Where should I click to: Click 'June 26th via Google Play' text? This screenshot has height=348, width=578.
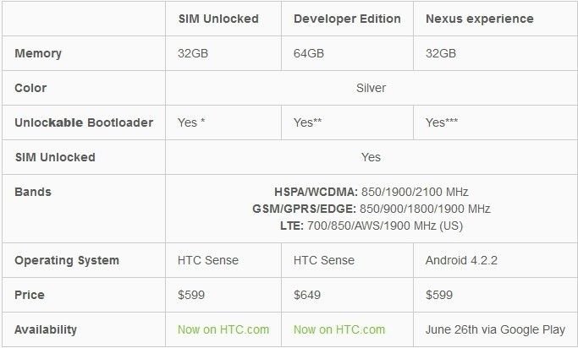tap(495, 329)
